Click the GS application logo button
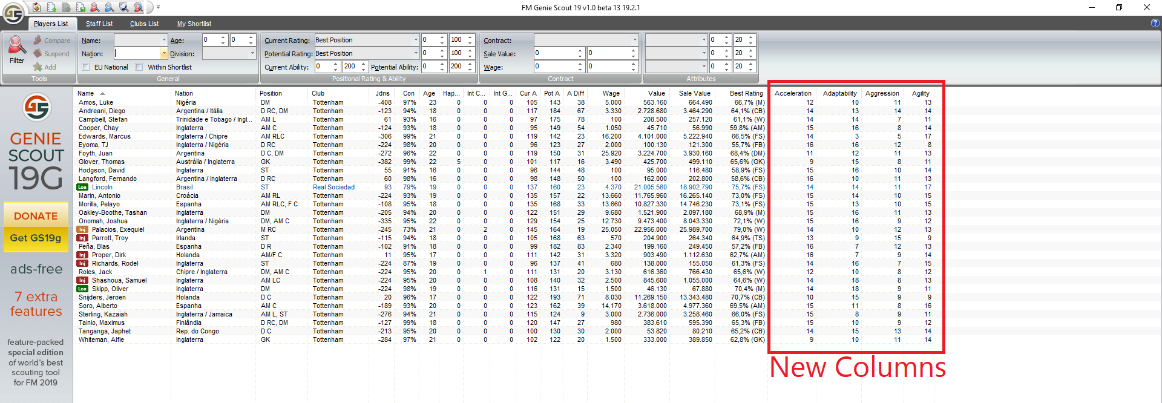The width and height of the screenshot is (1162, 403). pos(13,13)
